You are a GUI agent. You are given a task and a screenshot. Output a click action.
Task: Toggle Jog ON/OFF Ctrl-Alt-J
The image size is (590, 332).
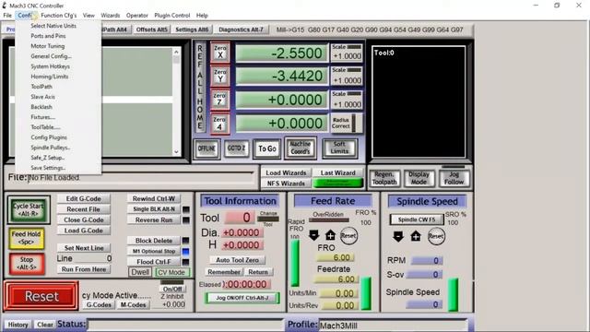pyautogui.click(x=242, y=298)
